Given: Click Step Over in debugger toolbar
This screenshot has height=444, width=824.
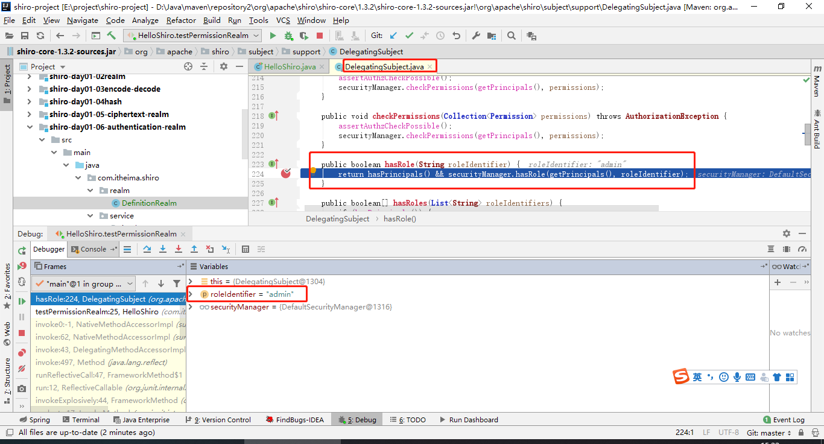Looking at the screenshot, I should tap(147, 249).
